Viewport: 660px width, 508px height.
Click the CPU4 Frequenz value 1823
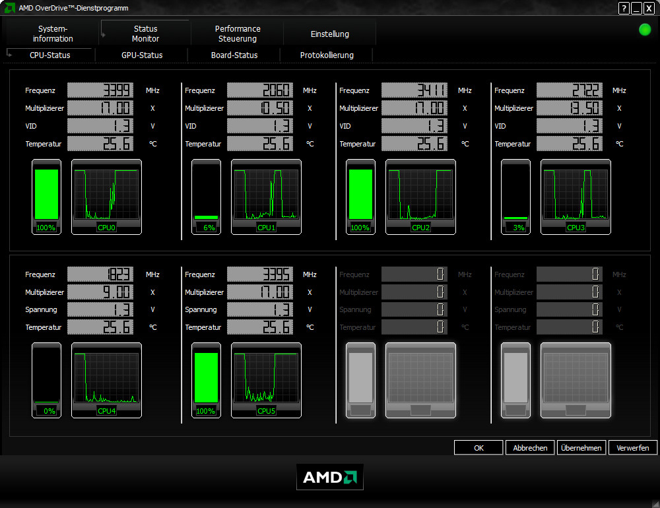[100, 274]
